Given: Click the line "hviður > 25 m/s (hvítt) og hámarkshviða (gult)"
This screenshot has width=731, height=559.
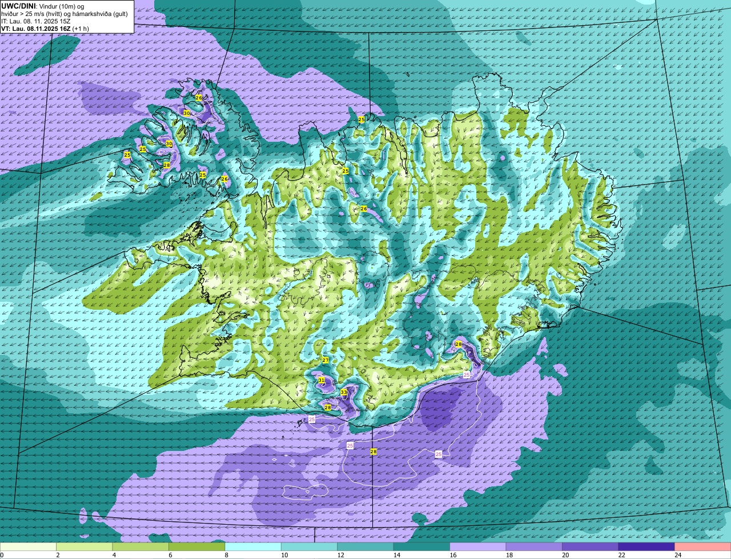Looking at the screenshot, I should coord(65,13).
